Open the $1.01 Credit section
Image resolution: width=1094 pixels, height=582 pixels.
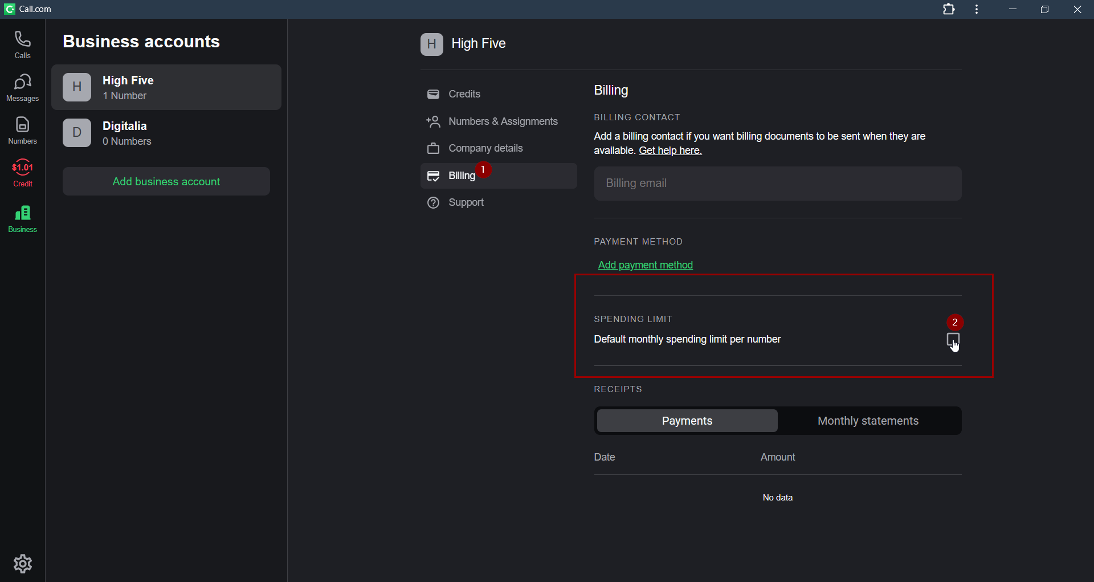tap(22, 173)
